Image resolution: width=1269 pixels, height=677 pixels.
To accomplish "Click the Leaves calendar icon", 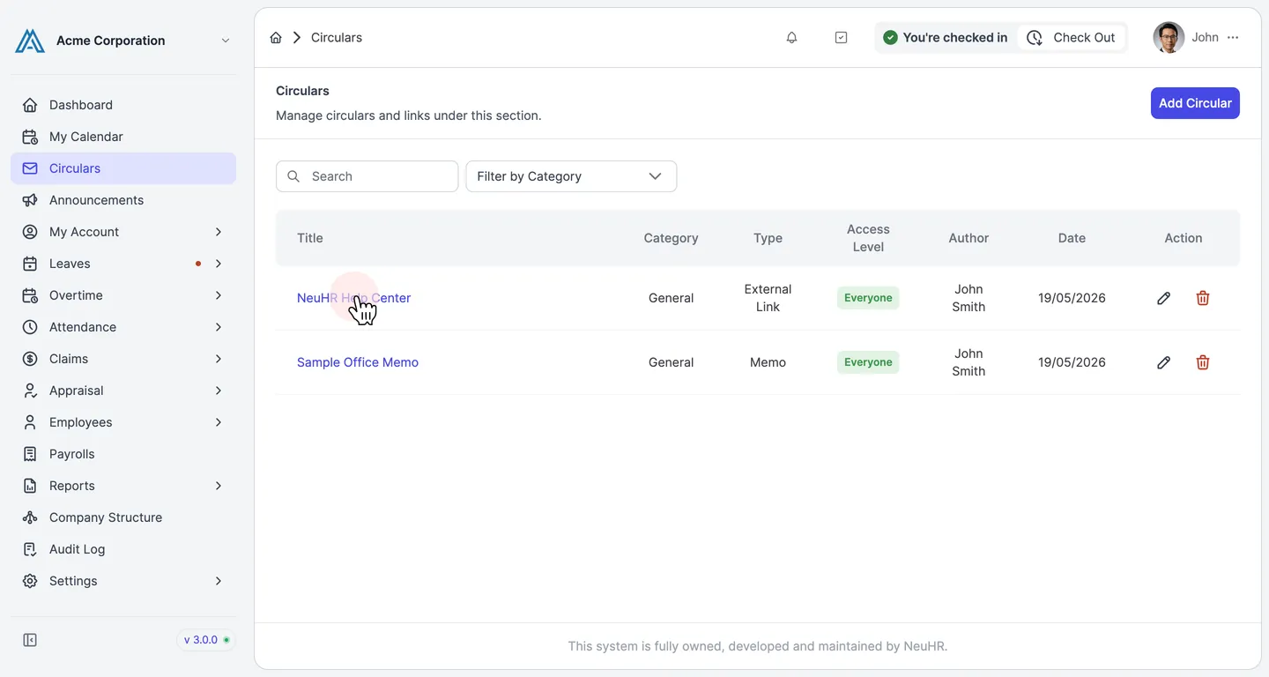I will (30, 264).
